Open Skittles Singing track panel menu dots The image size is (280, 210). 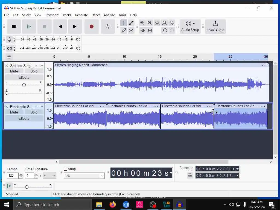(41, 66)
